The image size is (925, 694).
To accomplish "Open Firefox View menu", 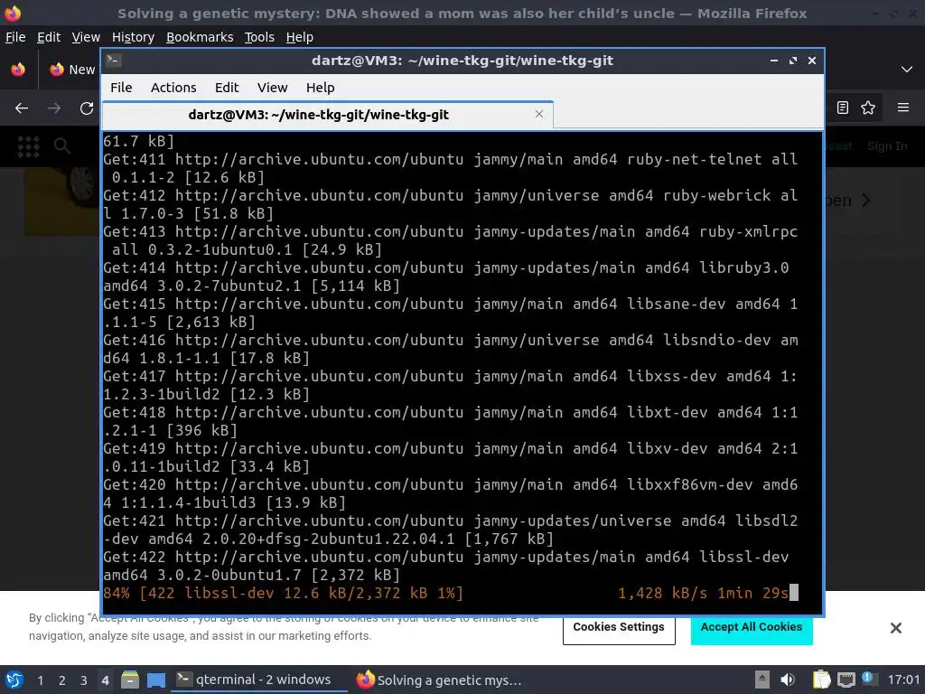I will [86, 36].
